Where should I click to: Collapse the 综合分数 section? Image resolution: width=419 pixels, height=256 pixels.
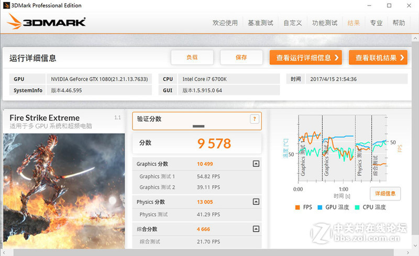[256, 229]
